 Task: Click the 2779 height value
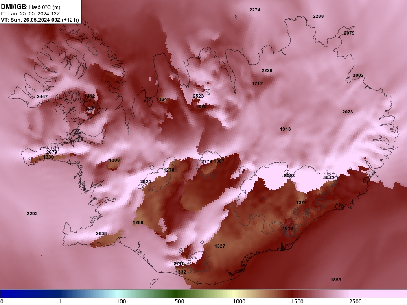(207, 161)
